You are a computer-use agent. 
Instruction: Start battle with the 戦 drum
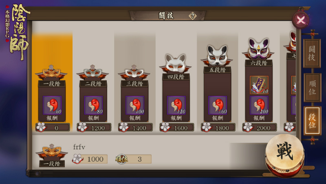coord(284,155)
